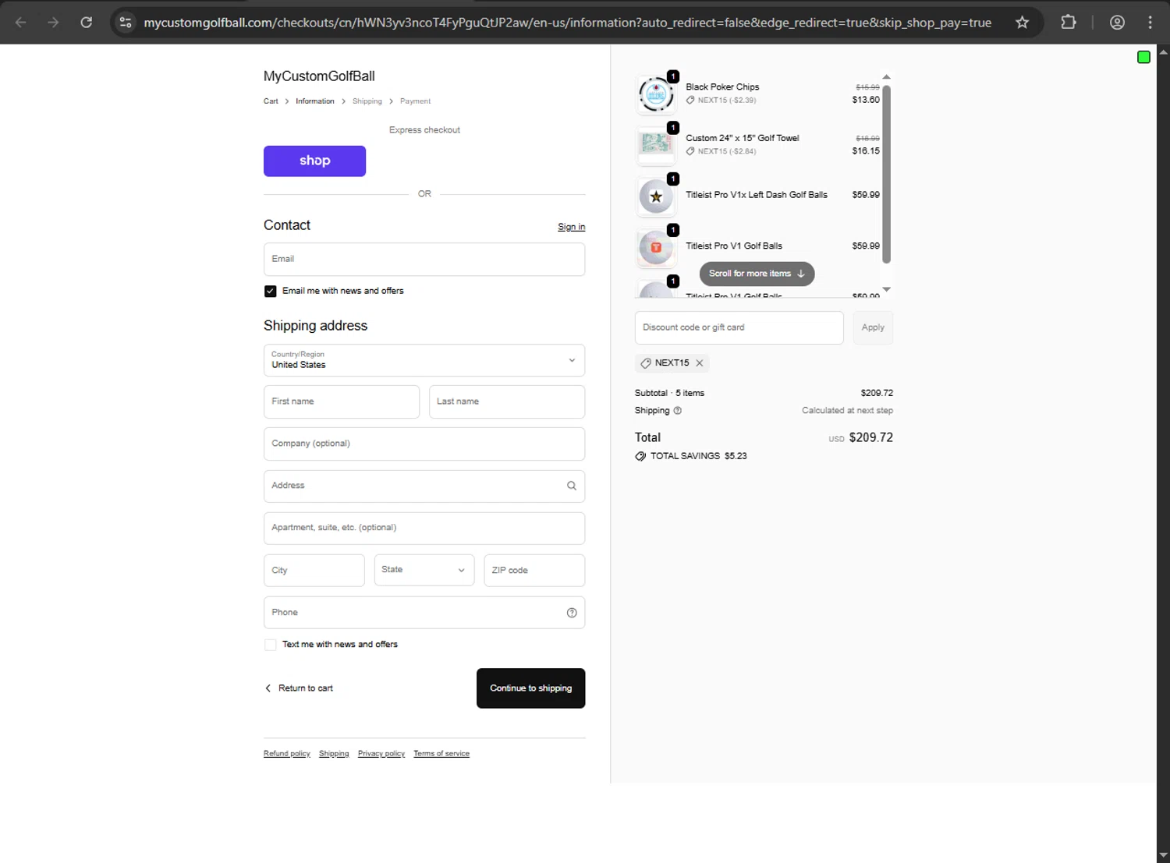Click the Titleist Pro V1x Left Dash thumbnail
This screenshot has width=1170, height=863.
pyautogui.click(x=656, y=197)
